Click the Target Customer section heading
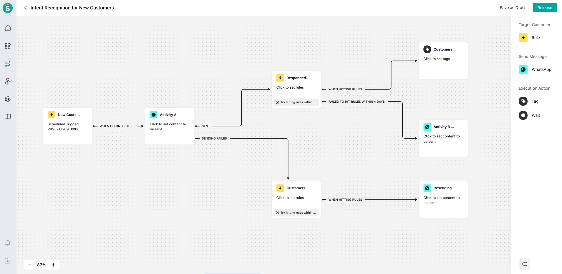562x274 pixels. (534, 25)
